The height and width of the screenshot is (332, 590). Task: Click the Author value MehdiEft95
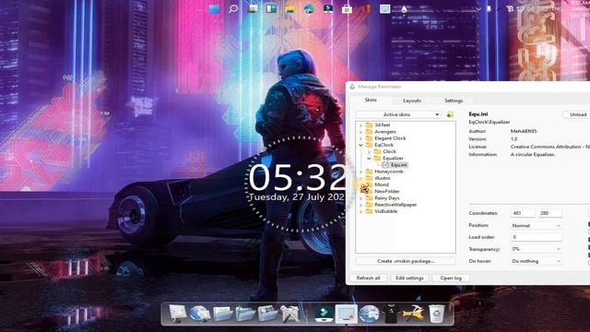pos(524,131)
